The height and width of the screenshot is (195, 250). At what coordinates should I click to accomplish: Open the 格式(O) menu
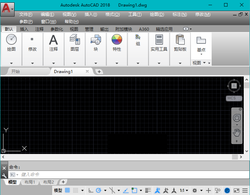coord(112,14)
